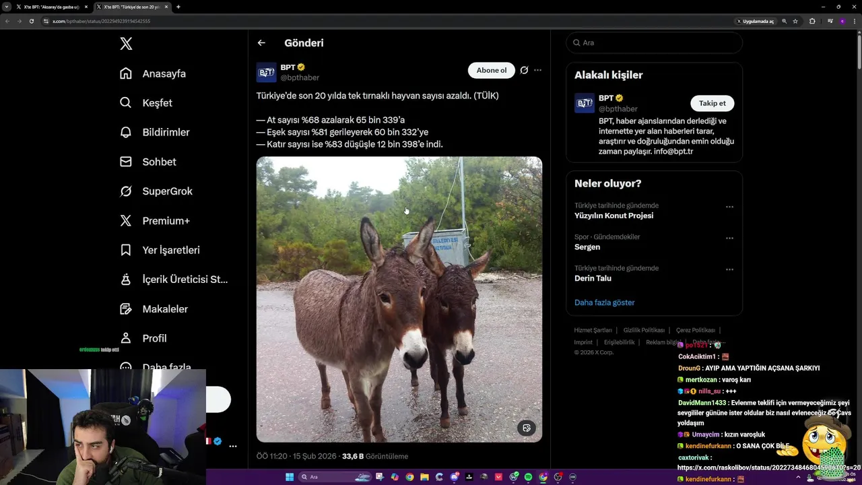Open more options for Derin Talu trend
Screen dimensions: 862x485
[x=729, y=269]
